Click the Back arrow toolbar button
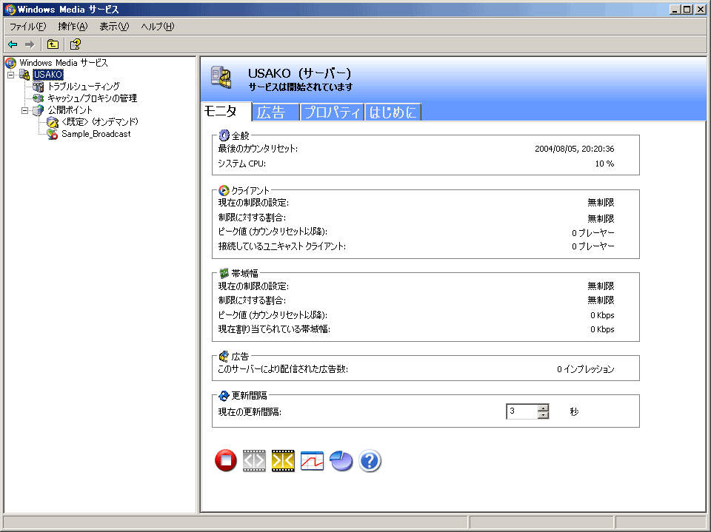This screenshot has height=532, width=711. 13,44
